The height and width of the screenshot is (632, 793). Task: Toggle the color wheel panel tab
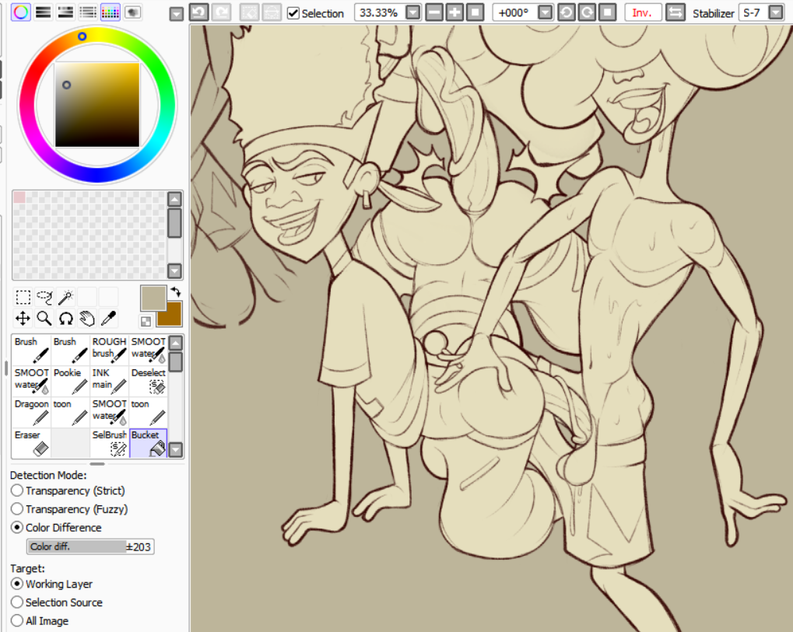tap(21, 12)
